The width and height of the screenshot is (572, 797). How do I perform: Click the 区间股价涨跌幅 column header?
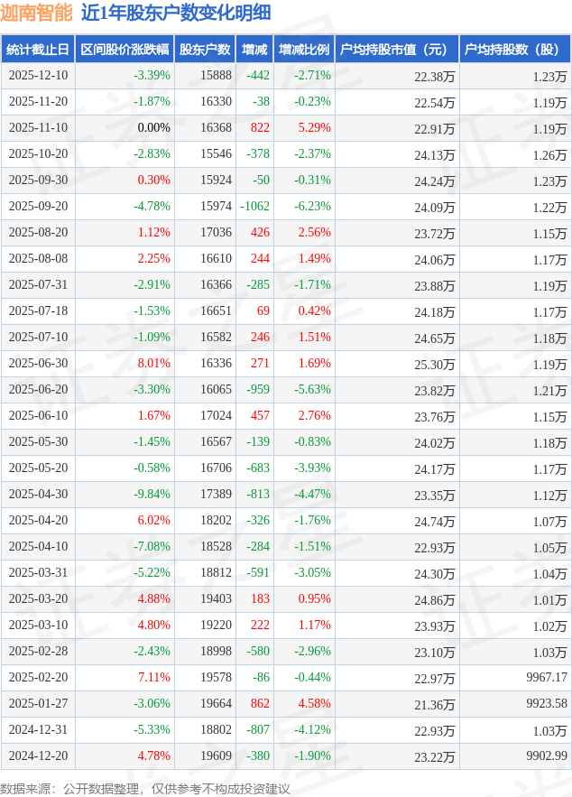pos(125,50)
